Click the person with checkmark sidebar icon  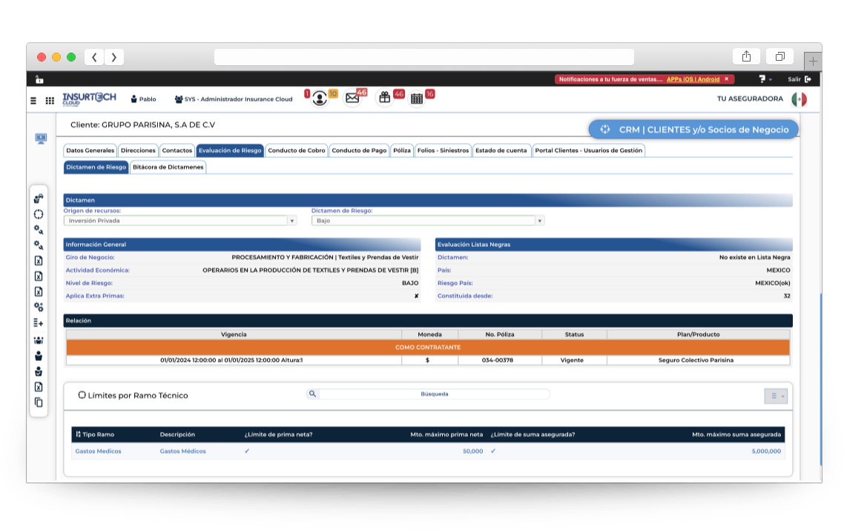tap(39, 371)
